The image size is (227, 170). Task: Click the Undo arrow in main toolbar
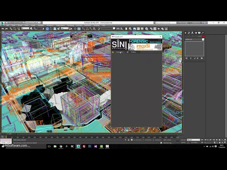[3, 29]
